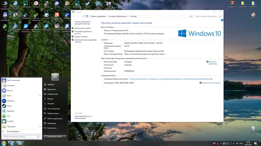Viewport: 261px width, 146px height.
Task: Select the System window taskbar button
Action: click(20, 143)
